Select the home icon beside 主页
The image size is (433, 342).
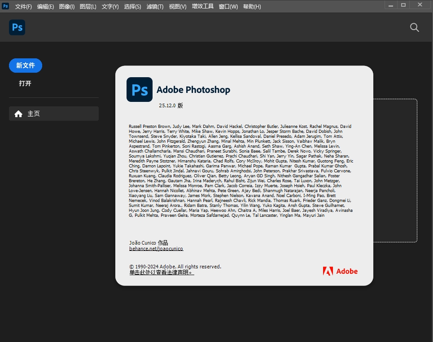18,114
